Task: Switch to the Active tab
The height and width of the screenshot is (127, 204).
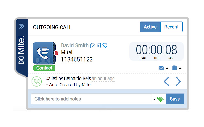Action: point(150,27)
